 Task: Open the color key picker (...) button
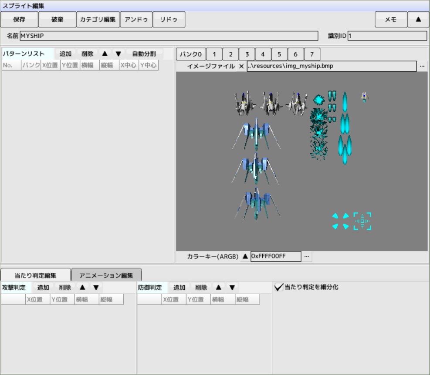(x=307, y=256)
